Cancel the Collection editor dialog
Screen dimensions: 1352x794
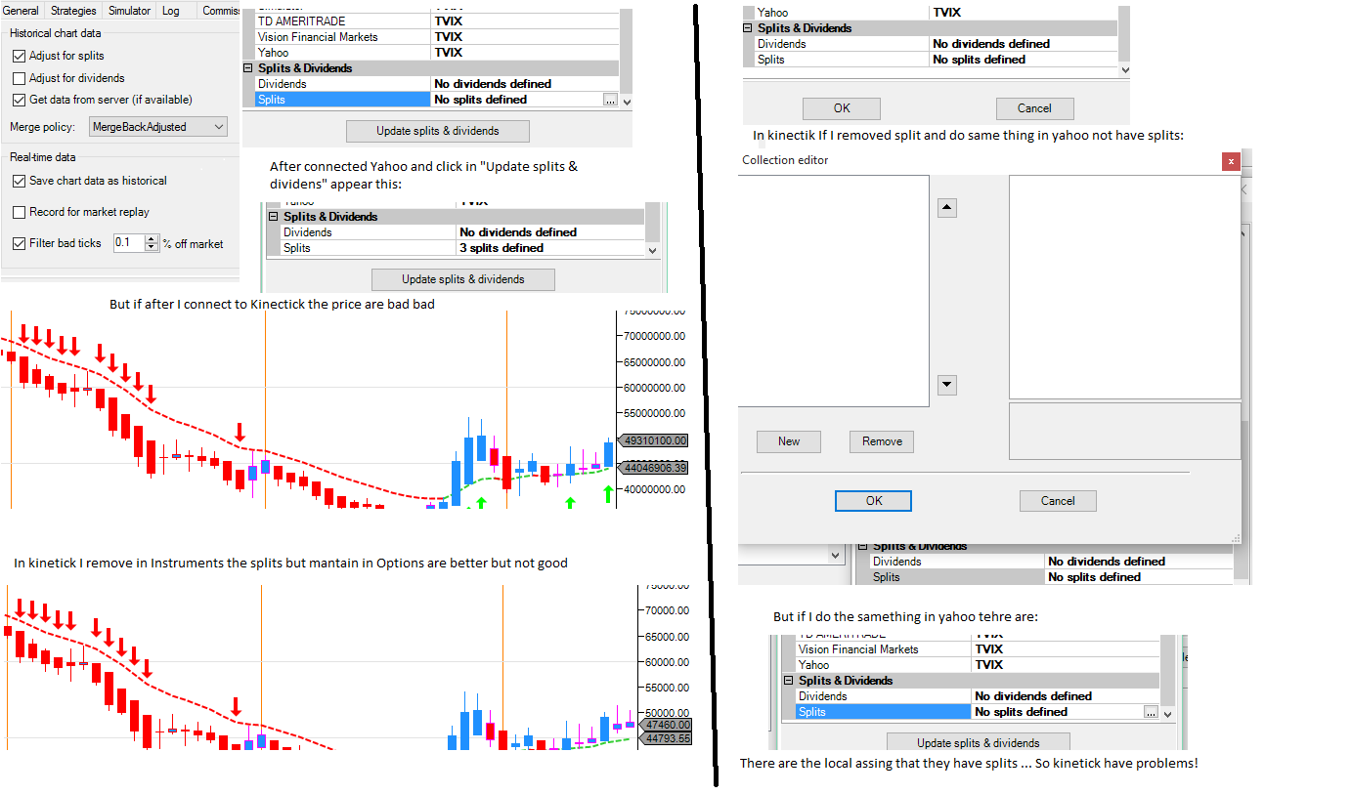pos(1058,501)
